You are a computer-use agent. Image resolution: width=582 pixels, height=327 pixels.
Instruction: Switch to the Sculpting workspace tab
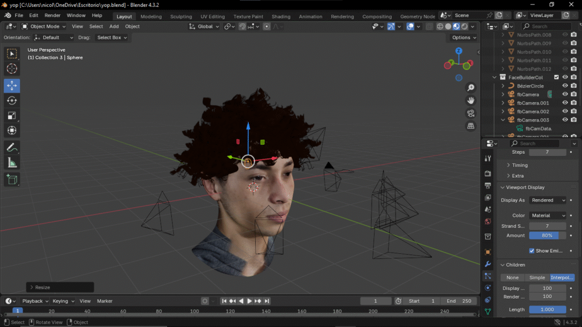(181, 16)
